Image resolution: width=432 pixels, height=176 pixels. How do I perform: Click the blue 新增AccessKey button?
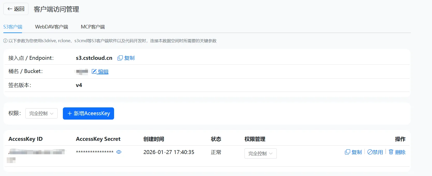pos(88,113)
